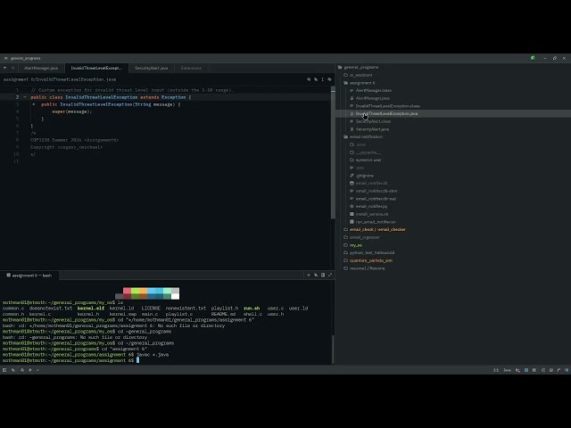The image size is (571, 428).
Task: Click the terminal panel vertical scrollbar
Action: point(333,349)
